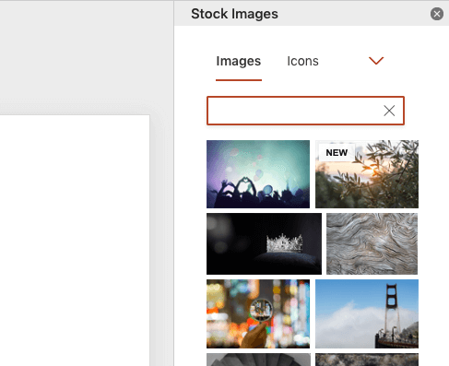Switch to the Images tab
Viewport: 449px width, 366px height.
[239, 61]
